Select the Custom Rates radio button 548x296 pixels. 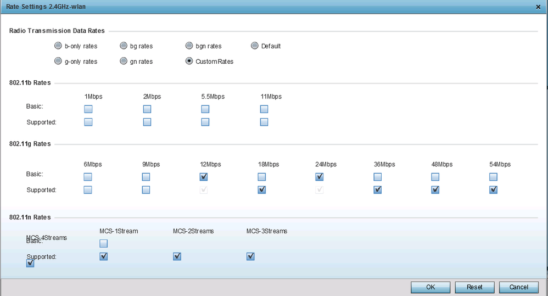tap(189, 62)
